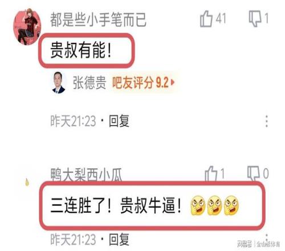Tap thumbs-up on 鸭大梨西小瓜's comment
Image resolution: width=285 pixels, height=251 pixels.
coord(211,173)
